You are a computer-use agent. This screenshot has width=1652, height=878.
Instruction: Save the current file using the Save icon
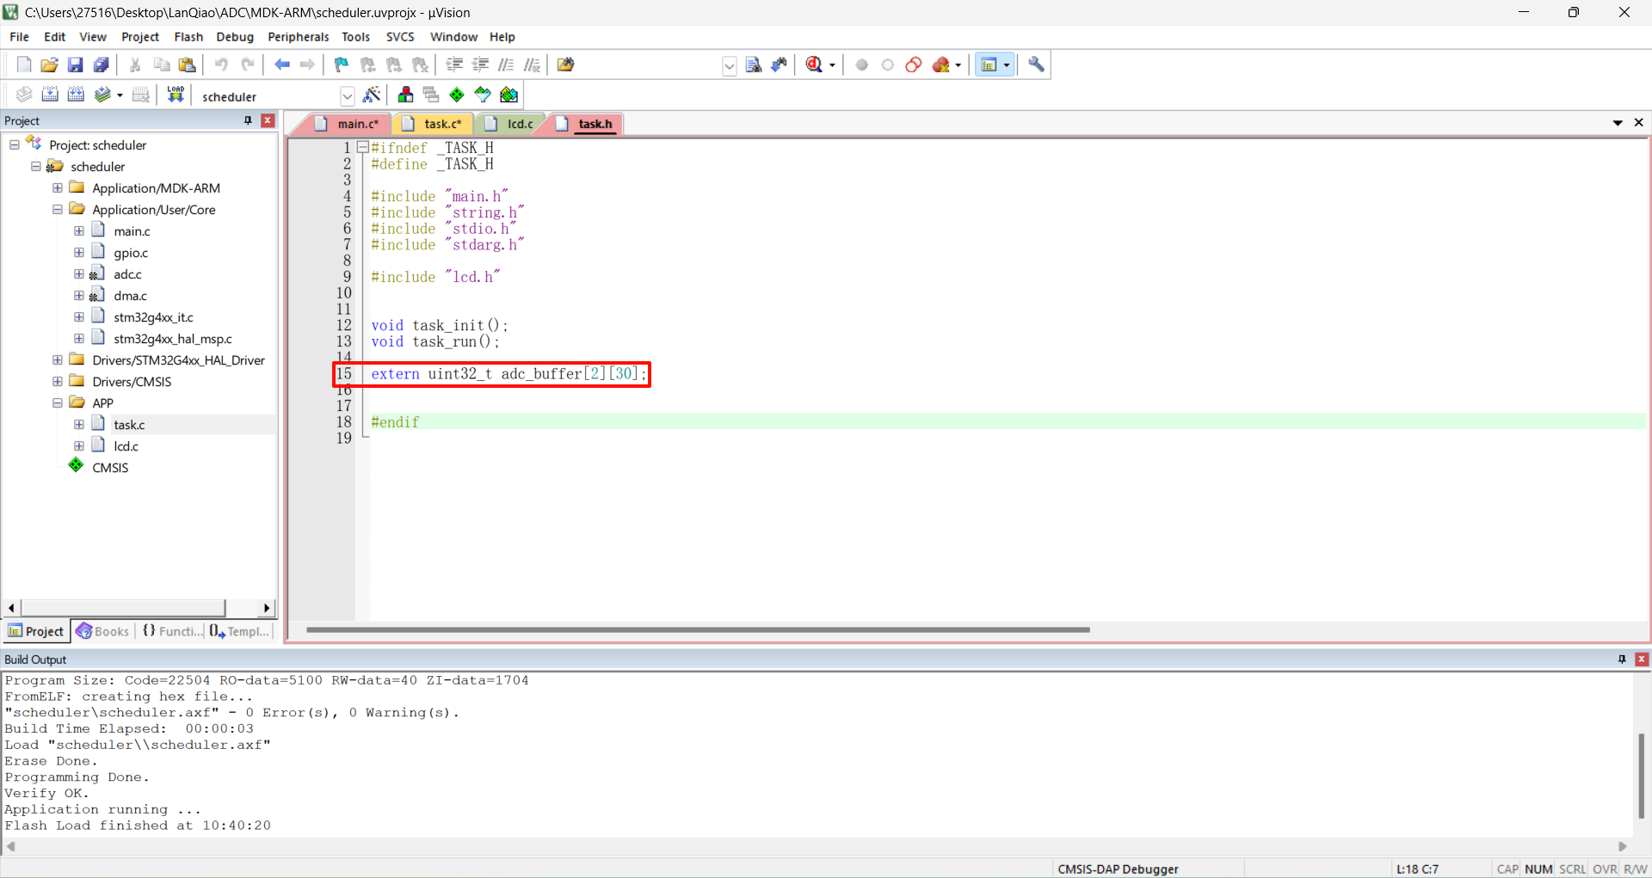coord(76,64)
